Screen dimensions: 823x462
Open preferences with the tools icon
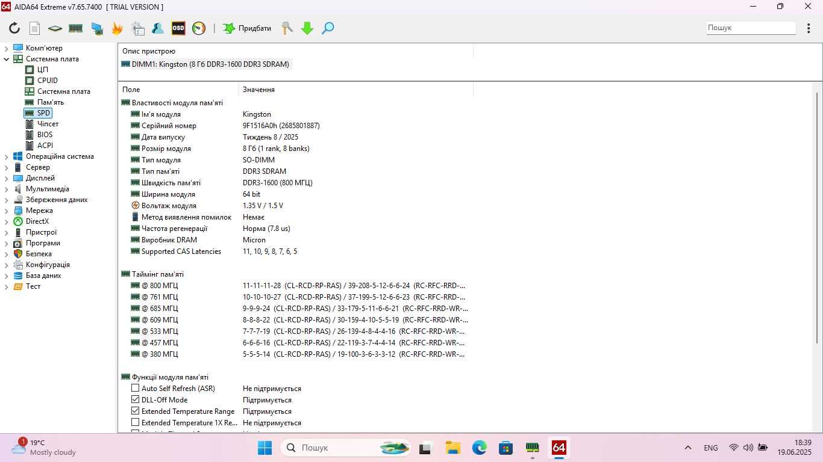[287, 28]
